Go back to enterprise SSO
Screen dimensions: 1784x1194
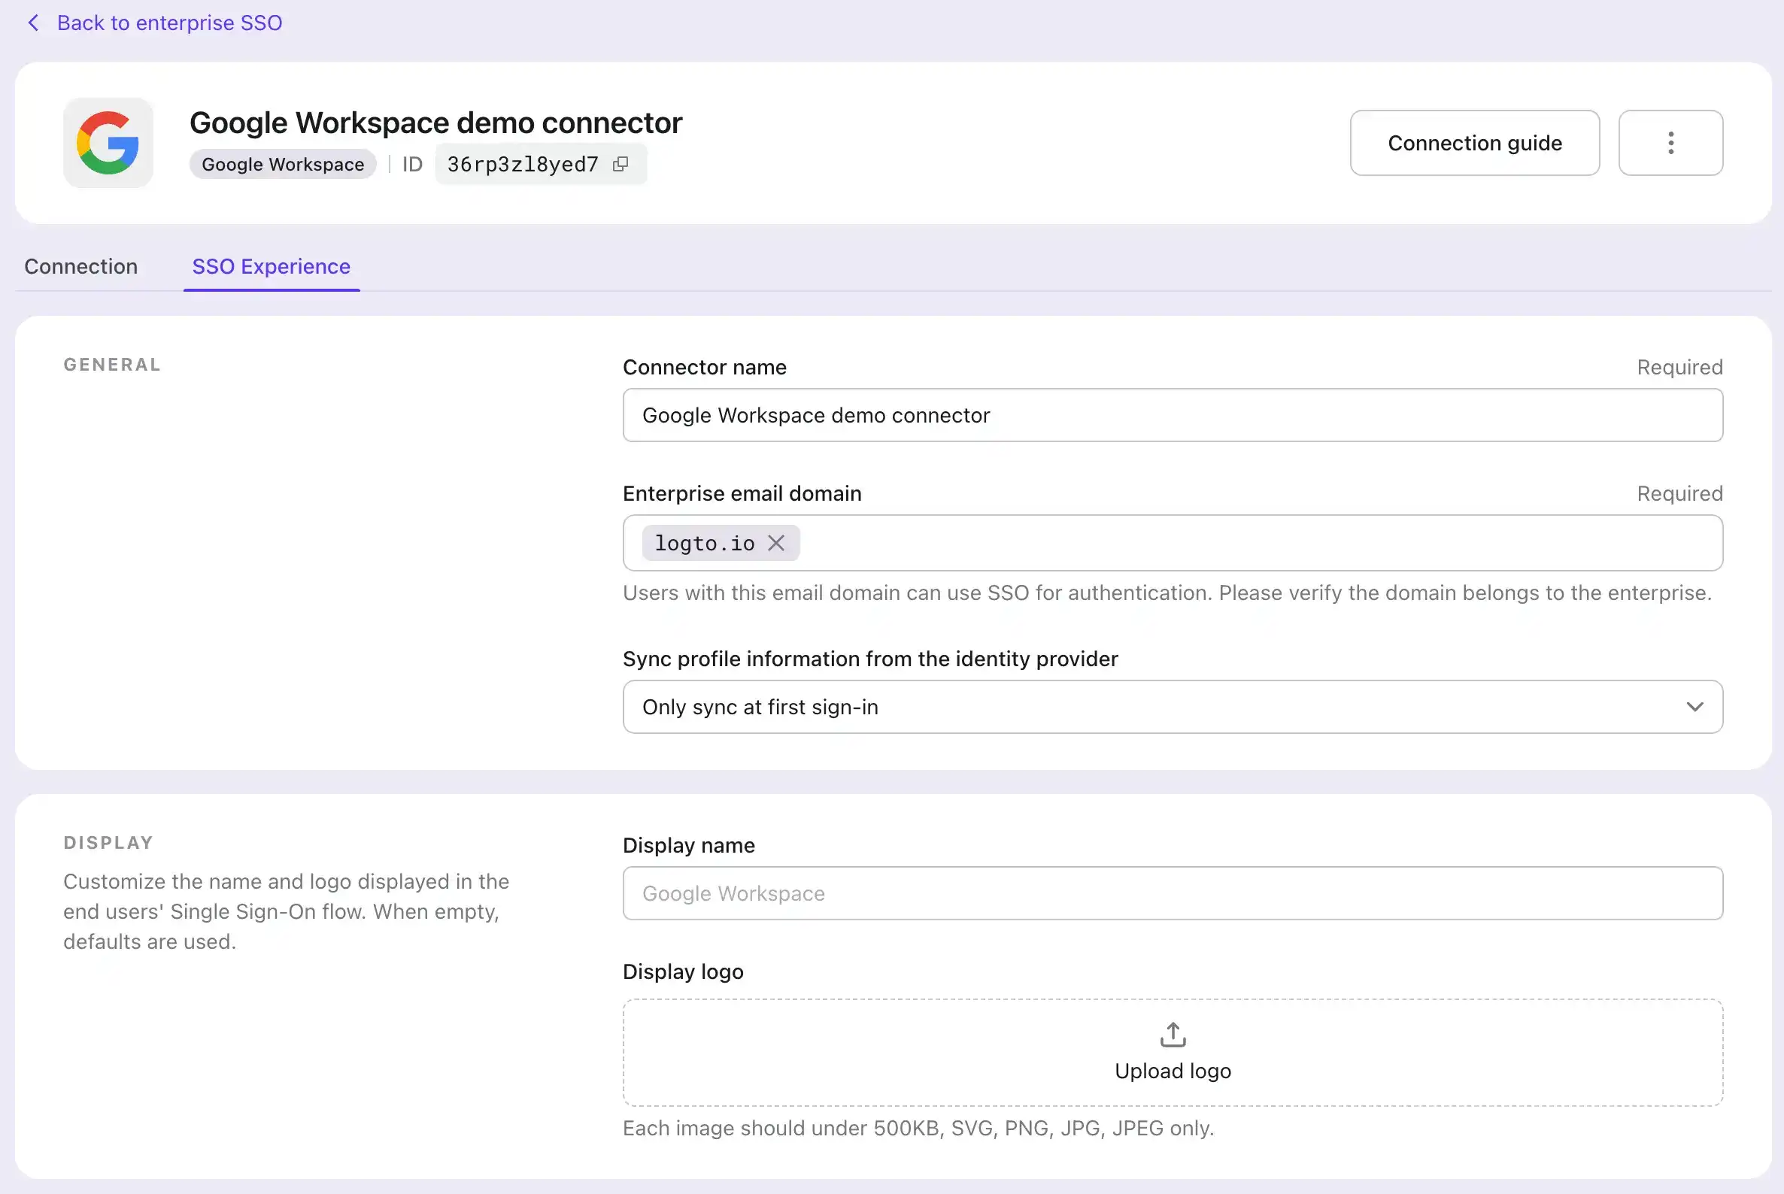pos(169,23)
